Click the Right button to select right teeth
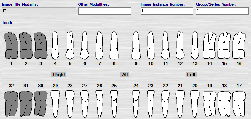 click(x=59, y=75)
